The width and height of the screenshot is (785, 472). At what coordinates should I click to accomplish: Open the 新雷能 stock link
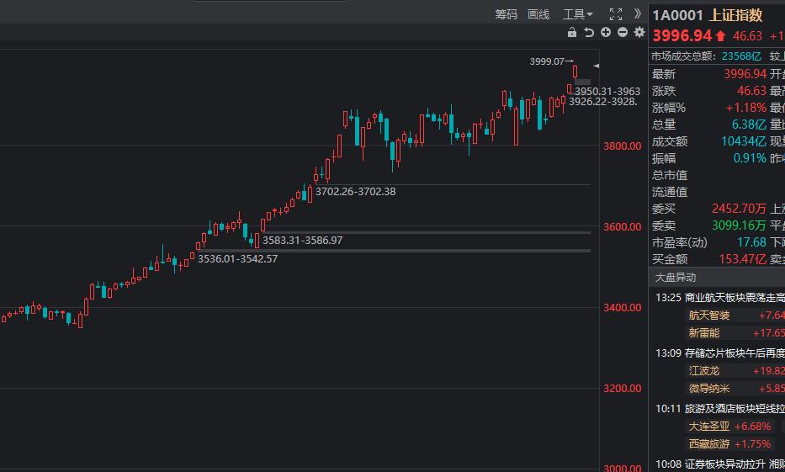704,333
